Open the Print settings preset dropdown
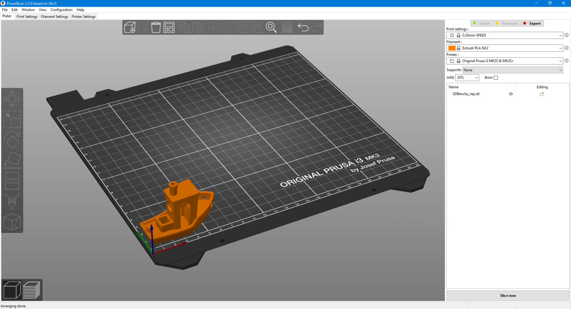571x309 pixels. tap(505, 35)
